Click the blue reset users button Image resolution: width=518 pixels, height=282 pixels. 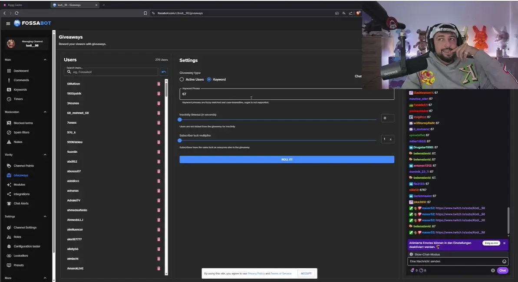pos(164,72)
